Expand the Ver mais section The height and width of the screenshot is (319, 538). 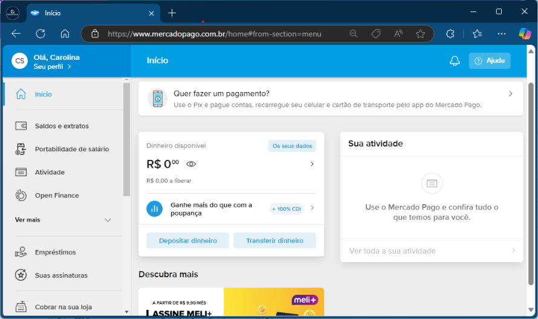click(63, 220)
